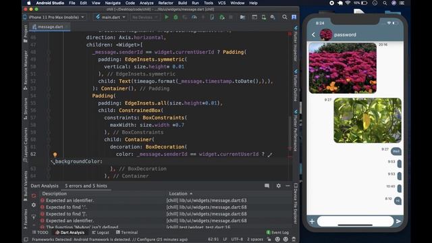Change the UTF-8 encoding in status bar
Viewport: 432px width, 243px height.
click(x=237, y=240)
